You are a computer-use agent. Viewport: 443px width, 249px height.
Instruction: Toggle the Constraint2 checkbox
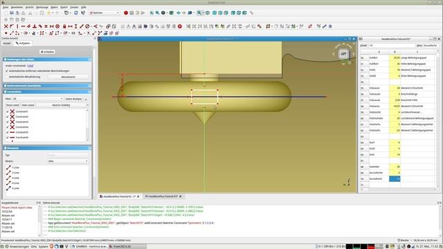pos(8,117)
